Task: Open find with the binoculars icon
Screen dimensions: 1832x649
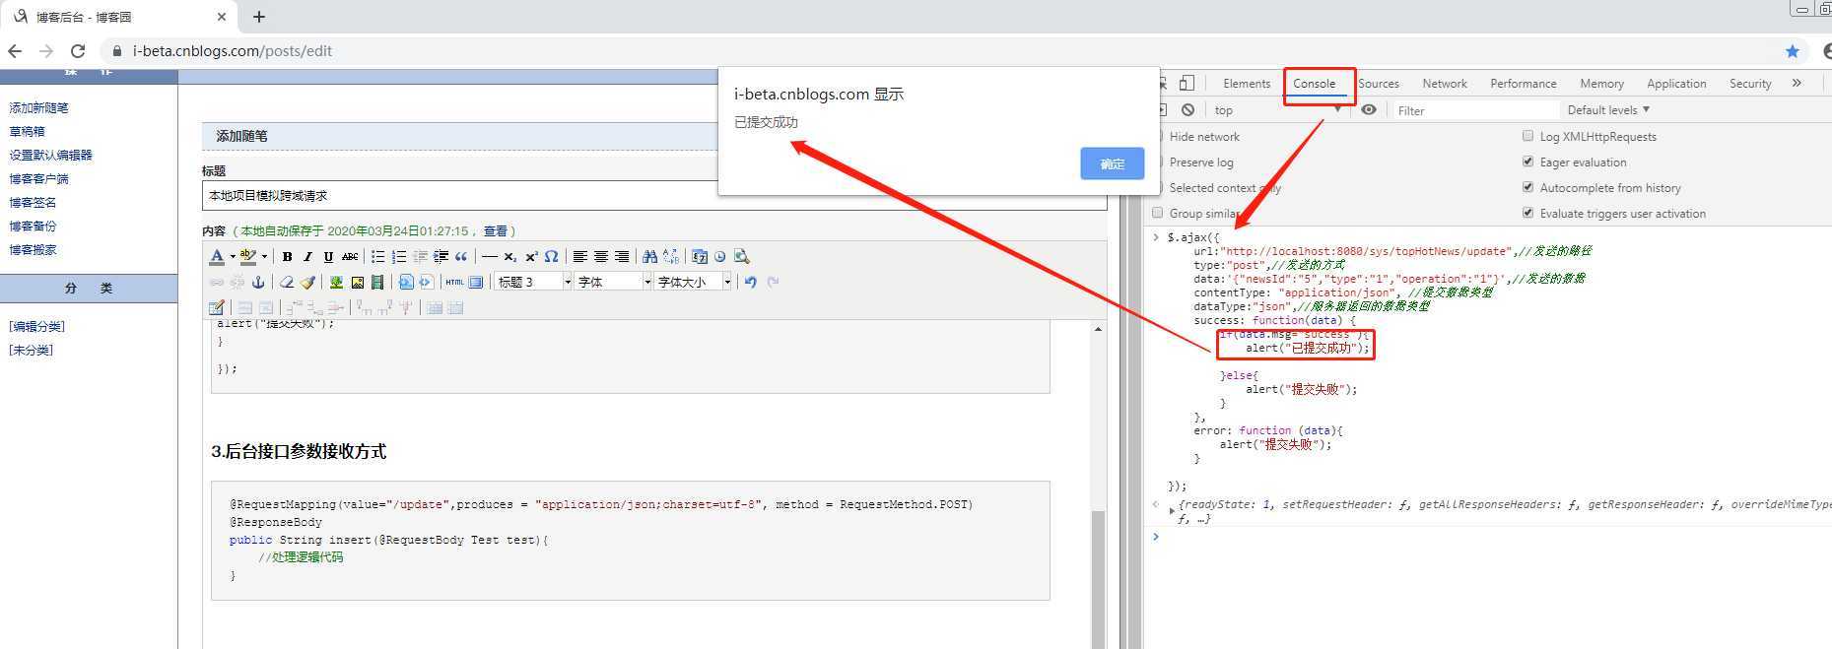Action: point(649,256)
